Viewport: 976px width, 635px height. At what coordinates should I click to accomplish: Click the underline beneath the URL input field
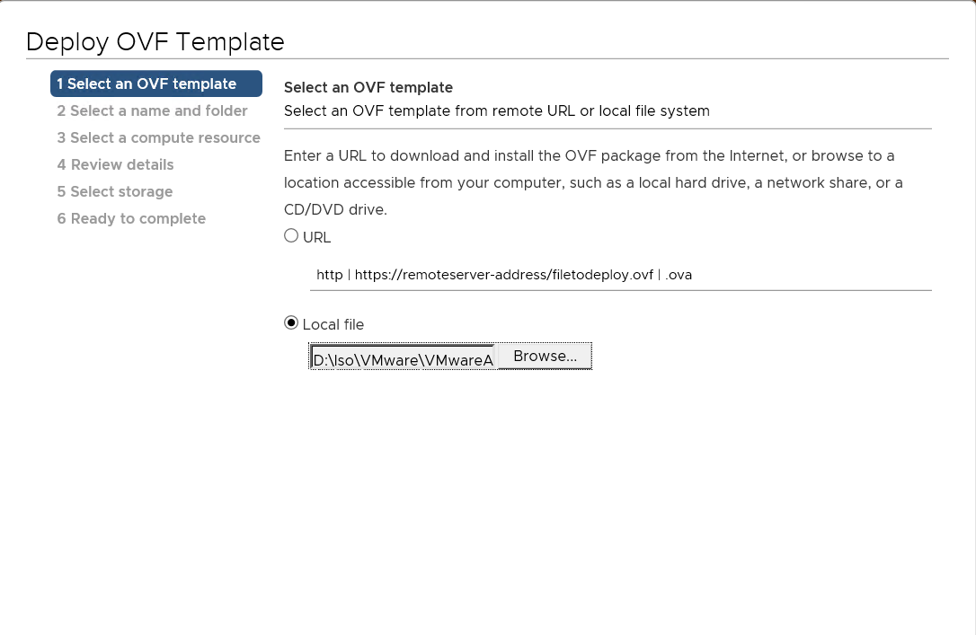[x=620, y=290]
